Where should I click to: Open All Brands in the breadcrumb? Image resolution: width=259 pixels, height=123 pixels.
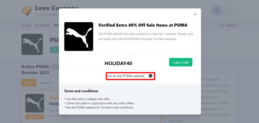[x=42, y=25]
